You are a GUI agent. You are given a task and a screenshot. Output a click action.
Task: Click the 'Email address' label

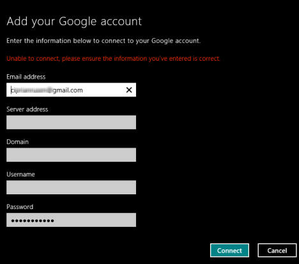pyautogui.click(x=26, y=77)
